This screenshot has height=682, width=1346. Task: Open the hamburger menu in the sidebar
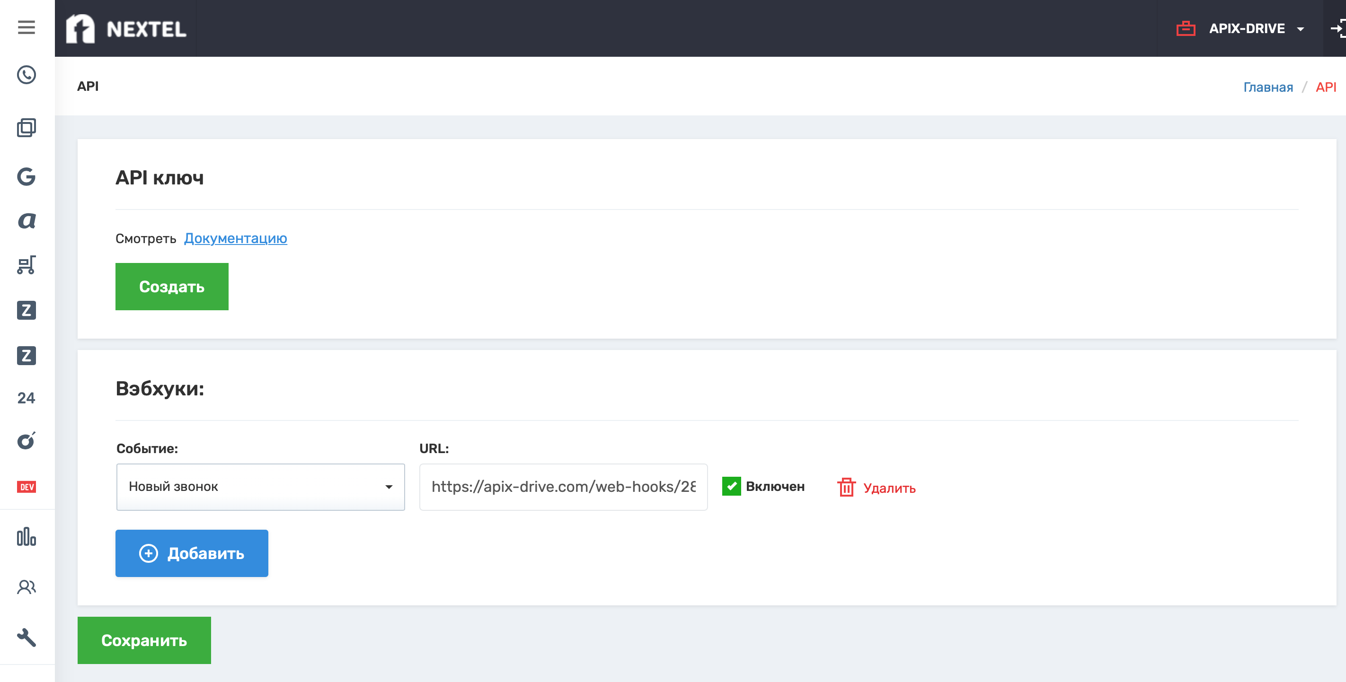[26, 27]
